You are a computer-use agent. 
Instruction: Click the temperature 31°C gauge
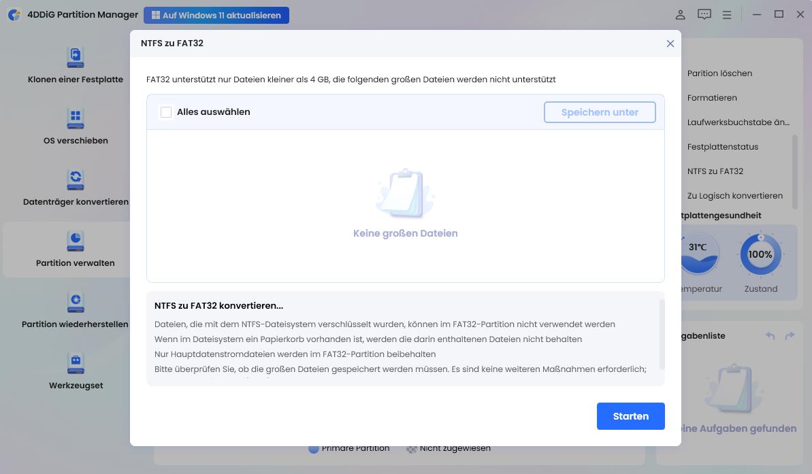pyautogui.click(x=699, y=254)
